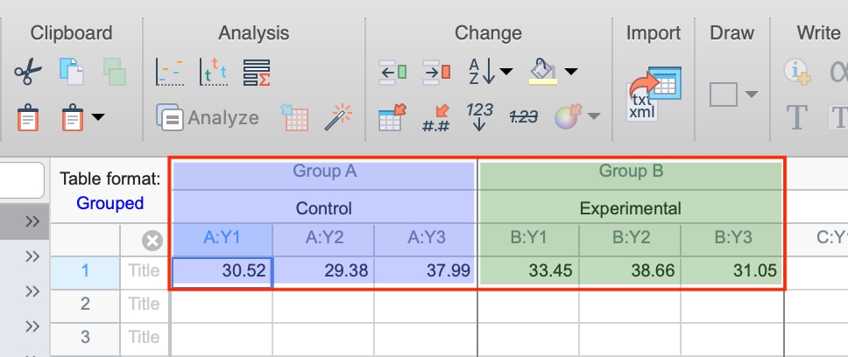The height and width of the screenshot is (357, 848).
Task: Click the A:Y2 subcolumn header
Action: (x=323, y=237)
